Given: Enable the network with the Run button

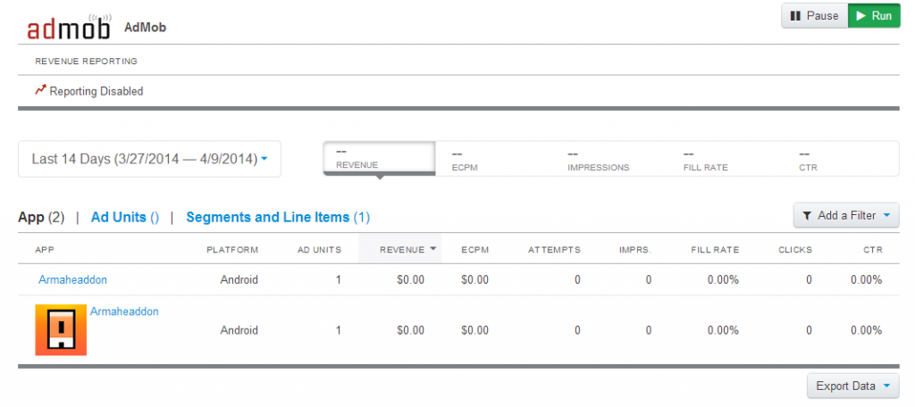Looking at the screenshot, I should click(874, 16).
